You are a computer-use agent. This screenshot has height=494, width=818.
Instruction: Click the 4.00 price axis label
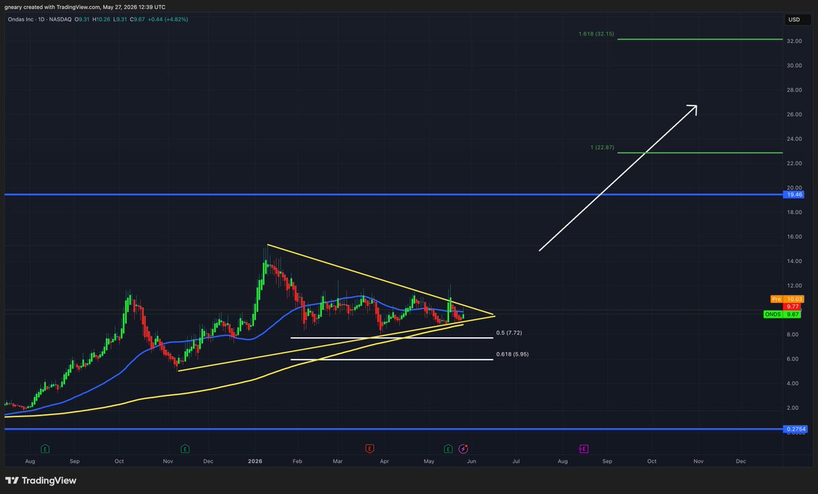[794, 384]
